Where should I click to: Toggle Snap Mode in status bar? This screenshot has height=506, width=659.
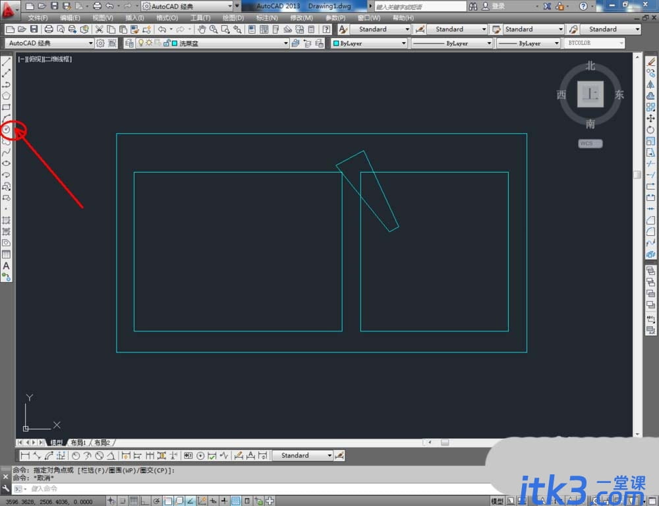pyautogui.click(x=123, y=501)
